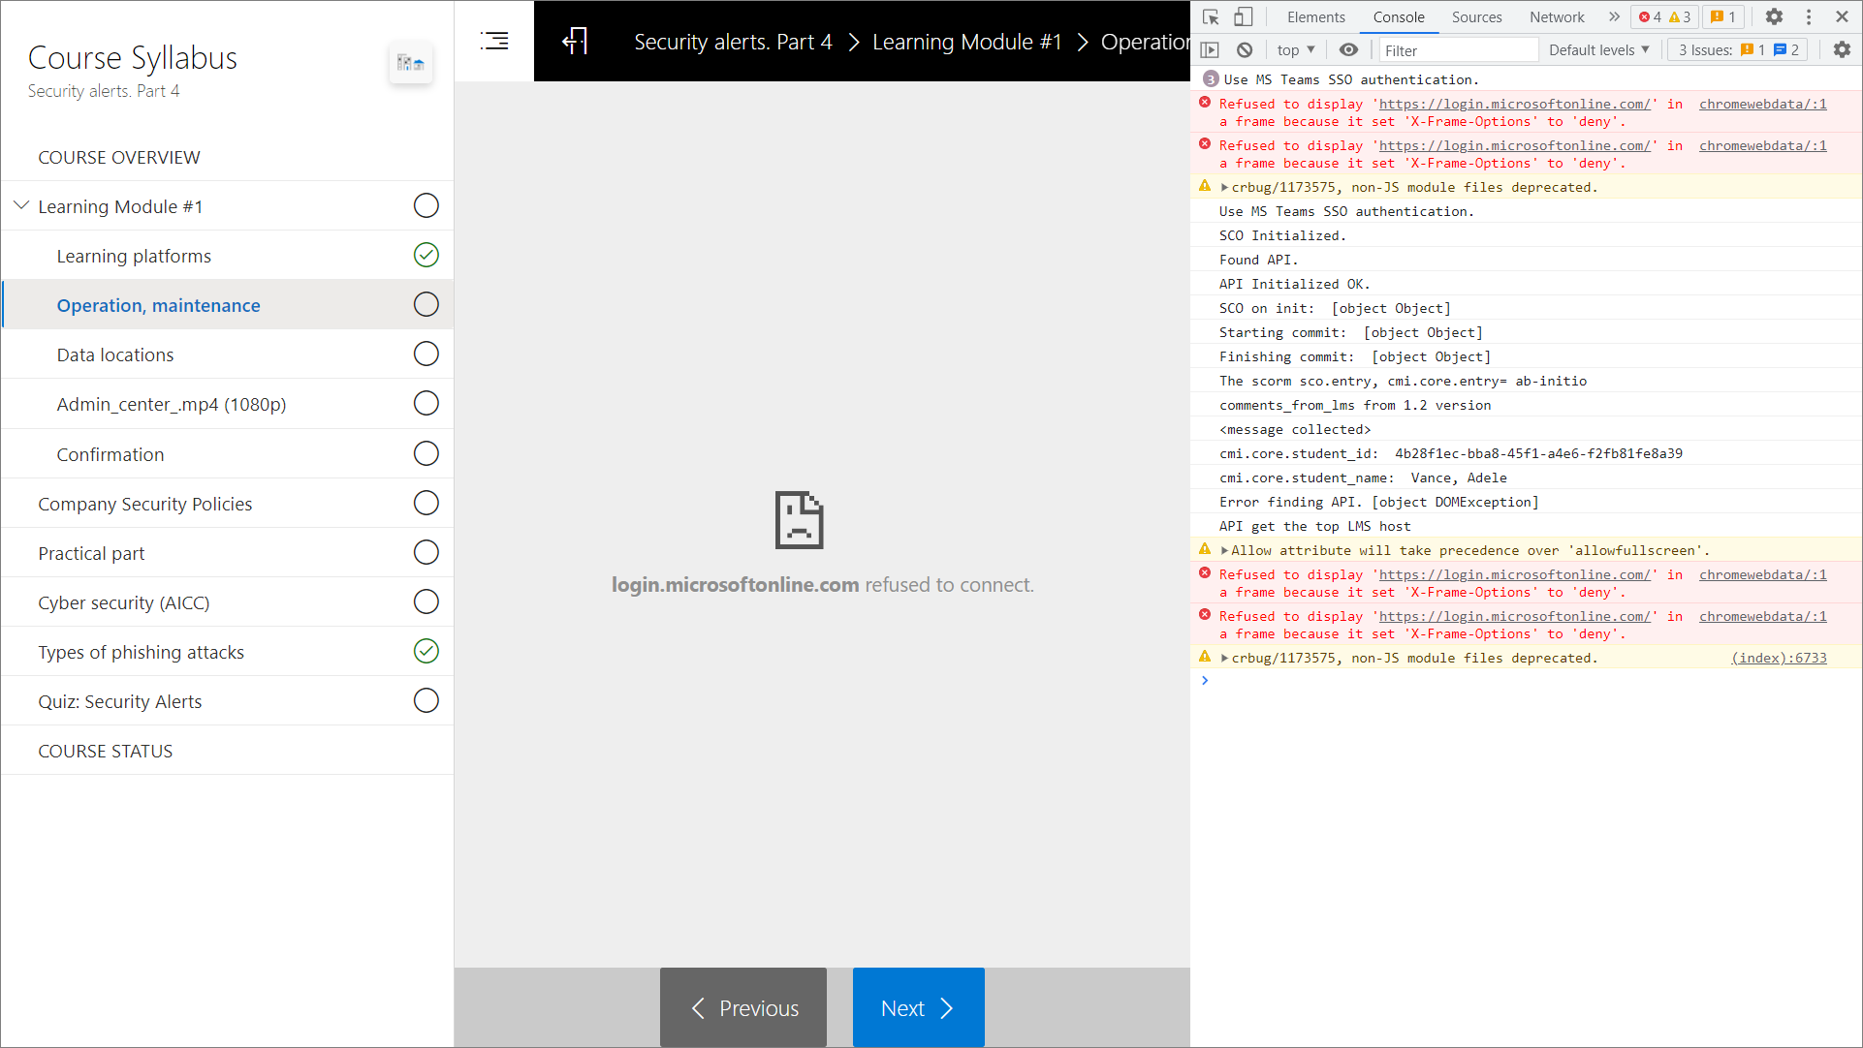Switch to the Sources tab

[1476, 16]
